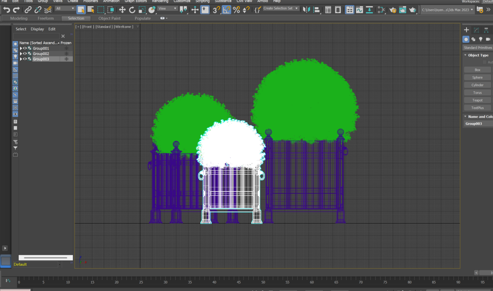This screenshot has height=291, width=493.
Task: Clear Scene Explorer search with the X
Action: [63, 36]
